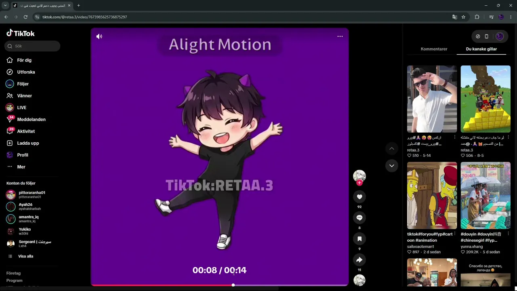
Task: Click Ladda upp to upload
Action: (x=28, y=143)
